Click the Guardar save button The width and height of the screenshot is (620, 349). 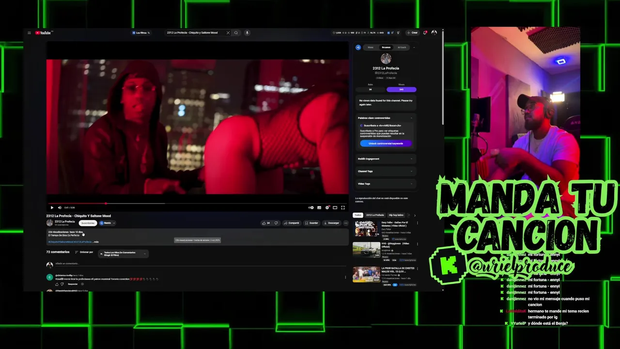[311, 223]
